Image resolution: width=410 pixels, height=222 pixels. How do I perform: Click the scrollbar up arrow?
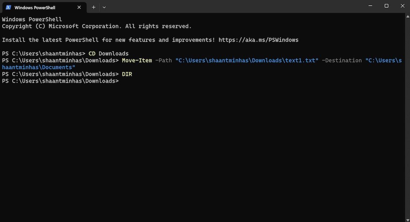(408, 16)
